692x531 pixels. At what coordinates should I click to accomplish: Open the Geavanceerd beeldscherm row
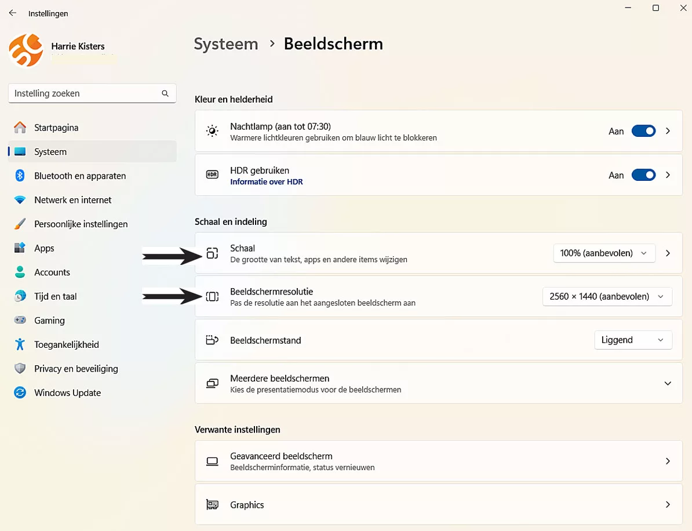(439, 461)
